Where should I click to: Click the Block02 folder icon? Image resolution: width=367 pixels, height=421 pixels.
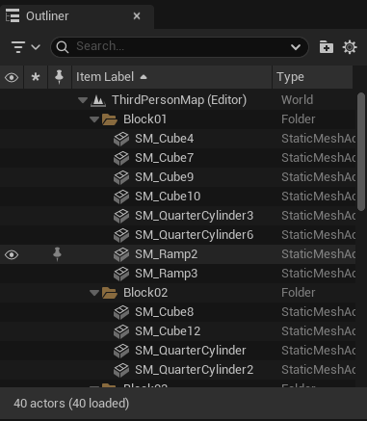pyautogui.click(x=110, y=293)
